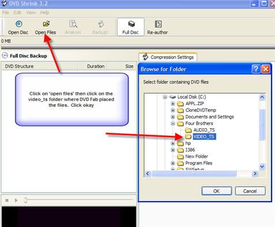Image resolution: width=275 pixels, height=227 pixels.
Task: Collapse the Four Brothers folder
Action: click(173, 124)
